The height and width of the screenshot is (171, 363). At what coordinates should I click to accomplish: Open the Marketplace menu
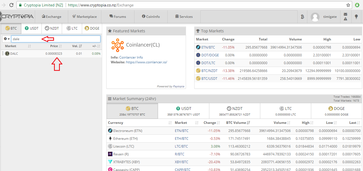[x=84, y=16]
